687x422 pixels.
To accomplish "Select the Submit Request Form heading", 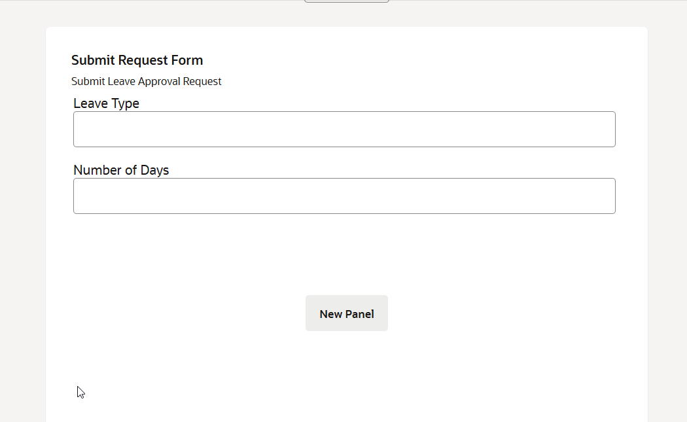I will click(x=137, y=60).
